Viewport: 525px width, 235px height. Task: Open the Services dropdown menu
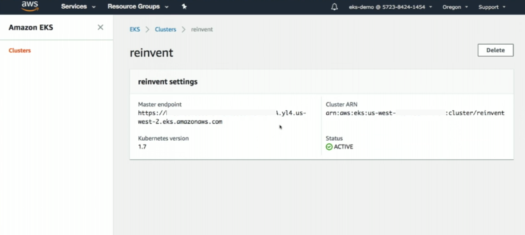(x=78, y=7)
